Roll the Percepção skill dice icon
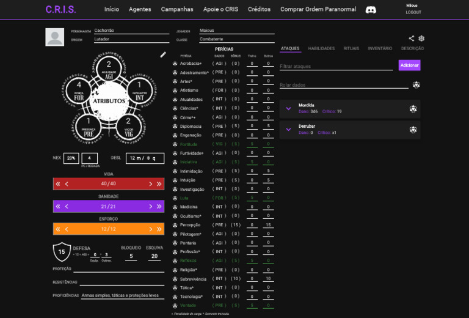Screen dimensions: 469x318 [175, 225]
